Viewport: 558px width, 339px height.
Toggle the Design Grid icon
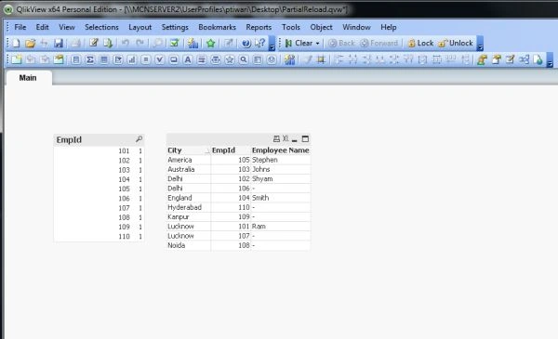tap(321, 59)
